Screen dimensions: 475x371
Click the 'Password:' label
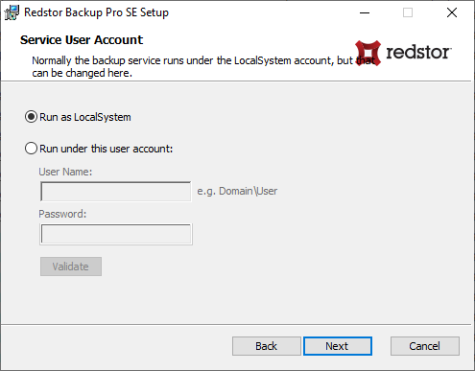(62, 214)
